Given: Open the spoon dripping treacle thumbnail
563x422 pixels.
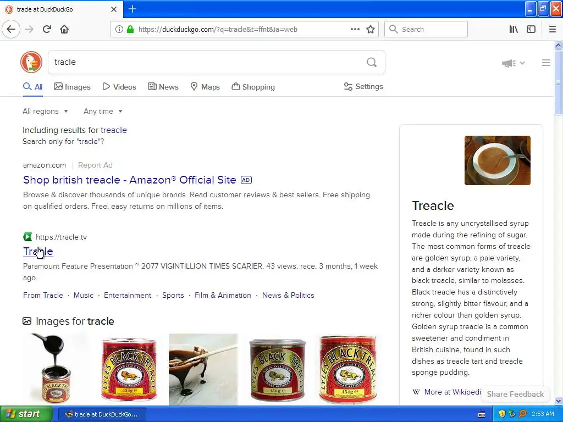Looking at the screenshot, I should [56, 369].
